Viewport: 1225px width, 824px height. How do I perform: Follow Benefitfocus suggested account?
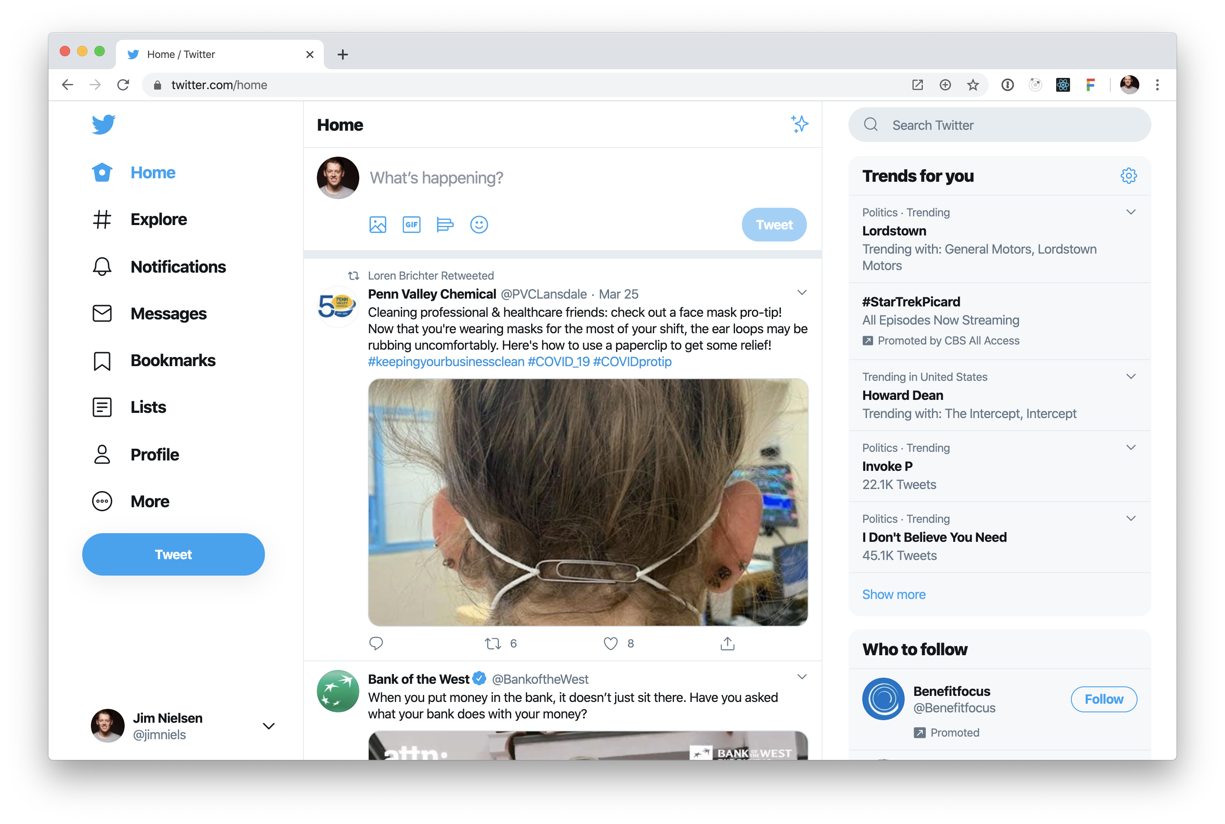pos(1102,698)
